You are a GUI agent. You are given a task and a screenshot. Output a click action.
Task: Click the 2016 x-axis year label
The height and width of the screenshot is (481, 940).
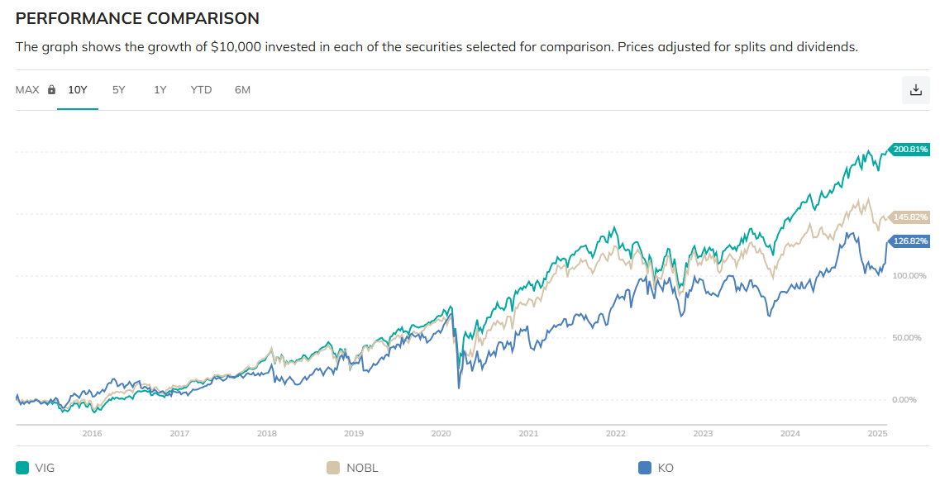click(92, 433)
